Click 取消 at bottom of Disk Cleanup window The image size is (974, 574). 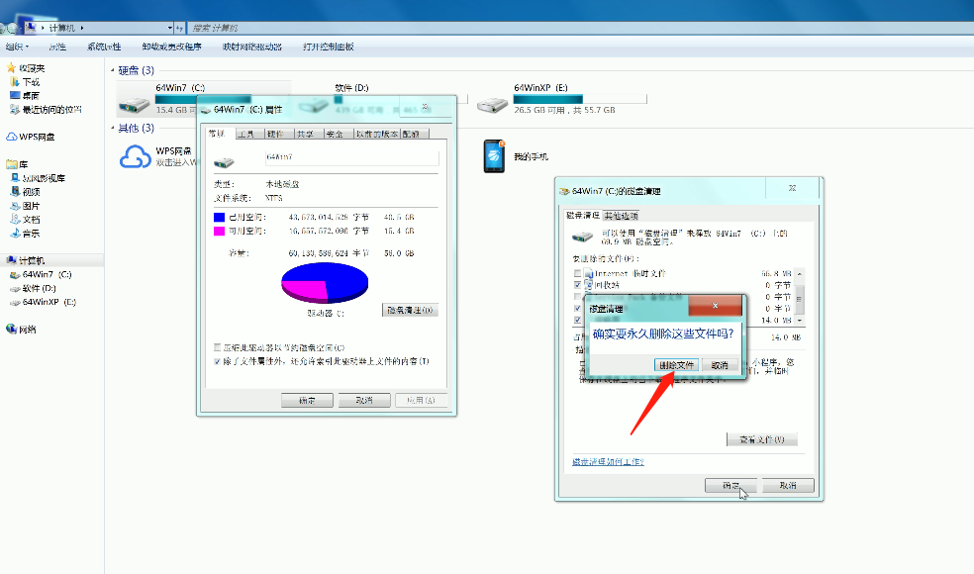(x=788, y=485)
